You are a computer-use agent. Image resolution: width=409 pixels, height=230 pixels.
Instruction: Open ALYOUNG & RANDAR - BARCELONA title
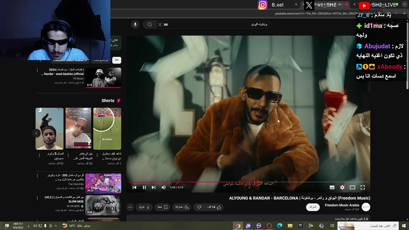[300, 198]
